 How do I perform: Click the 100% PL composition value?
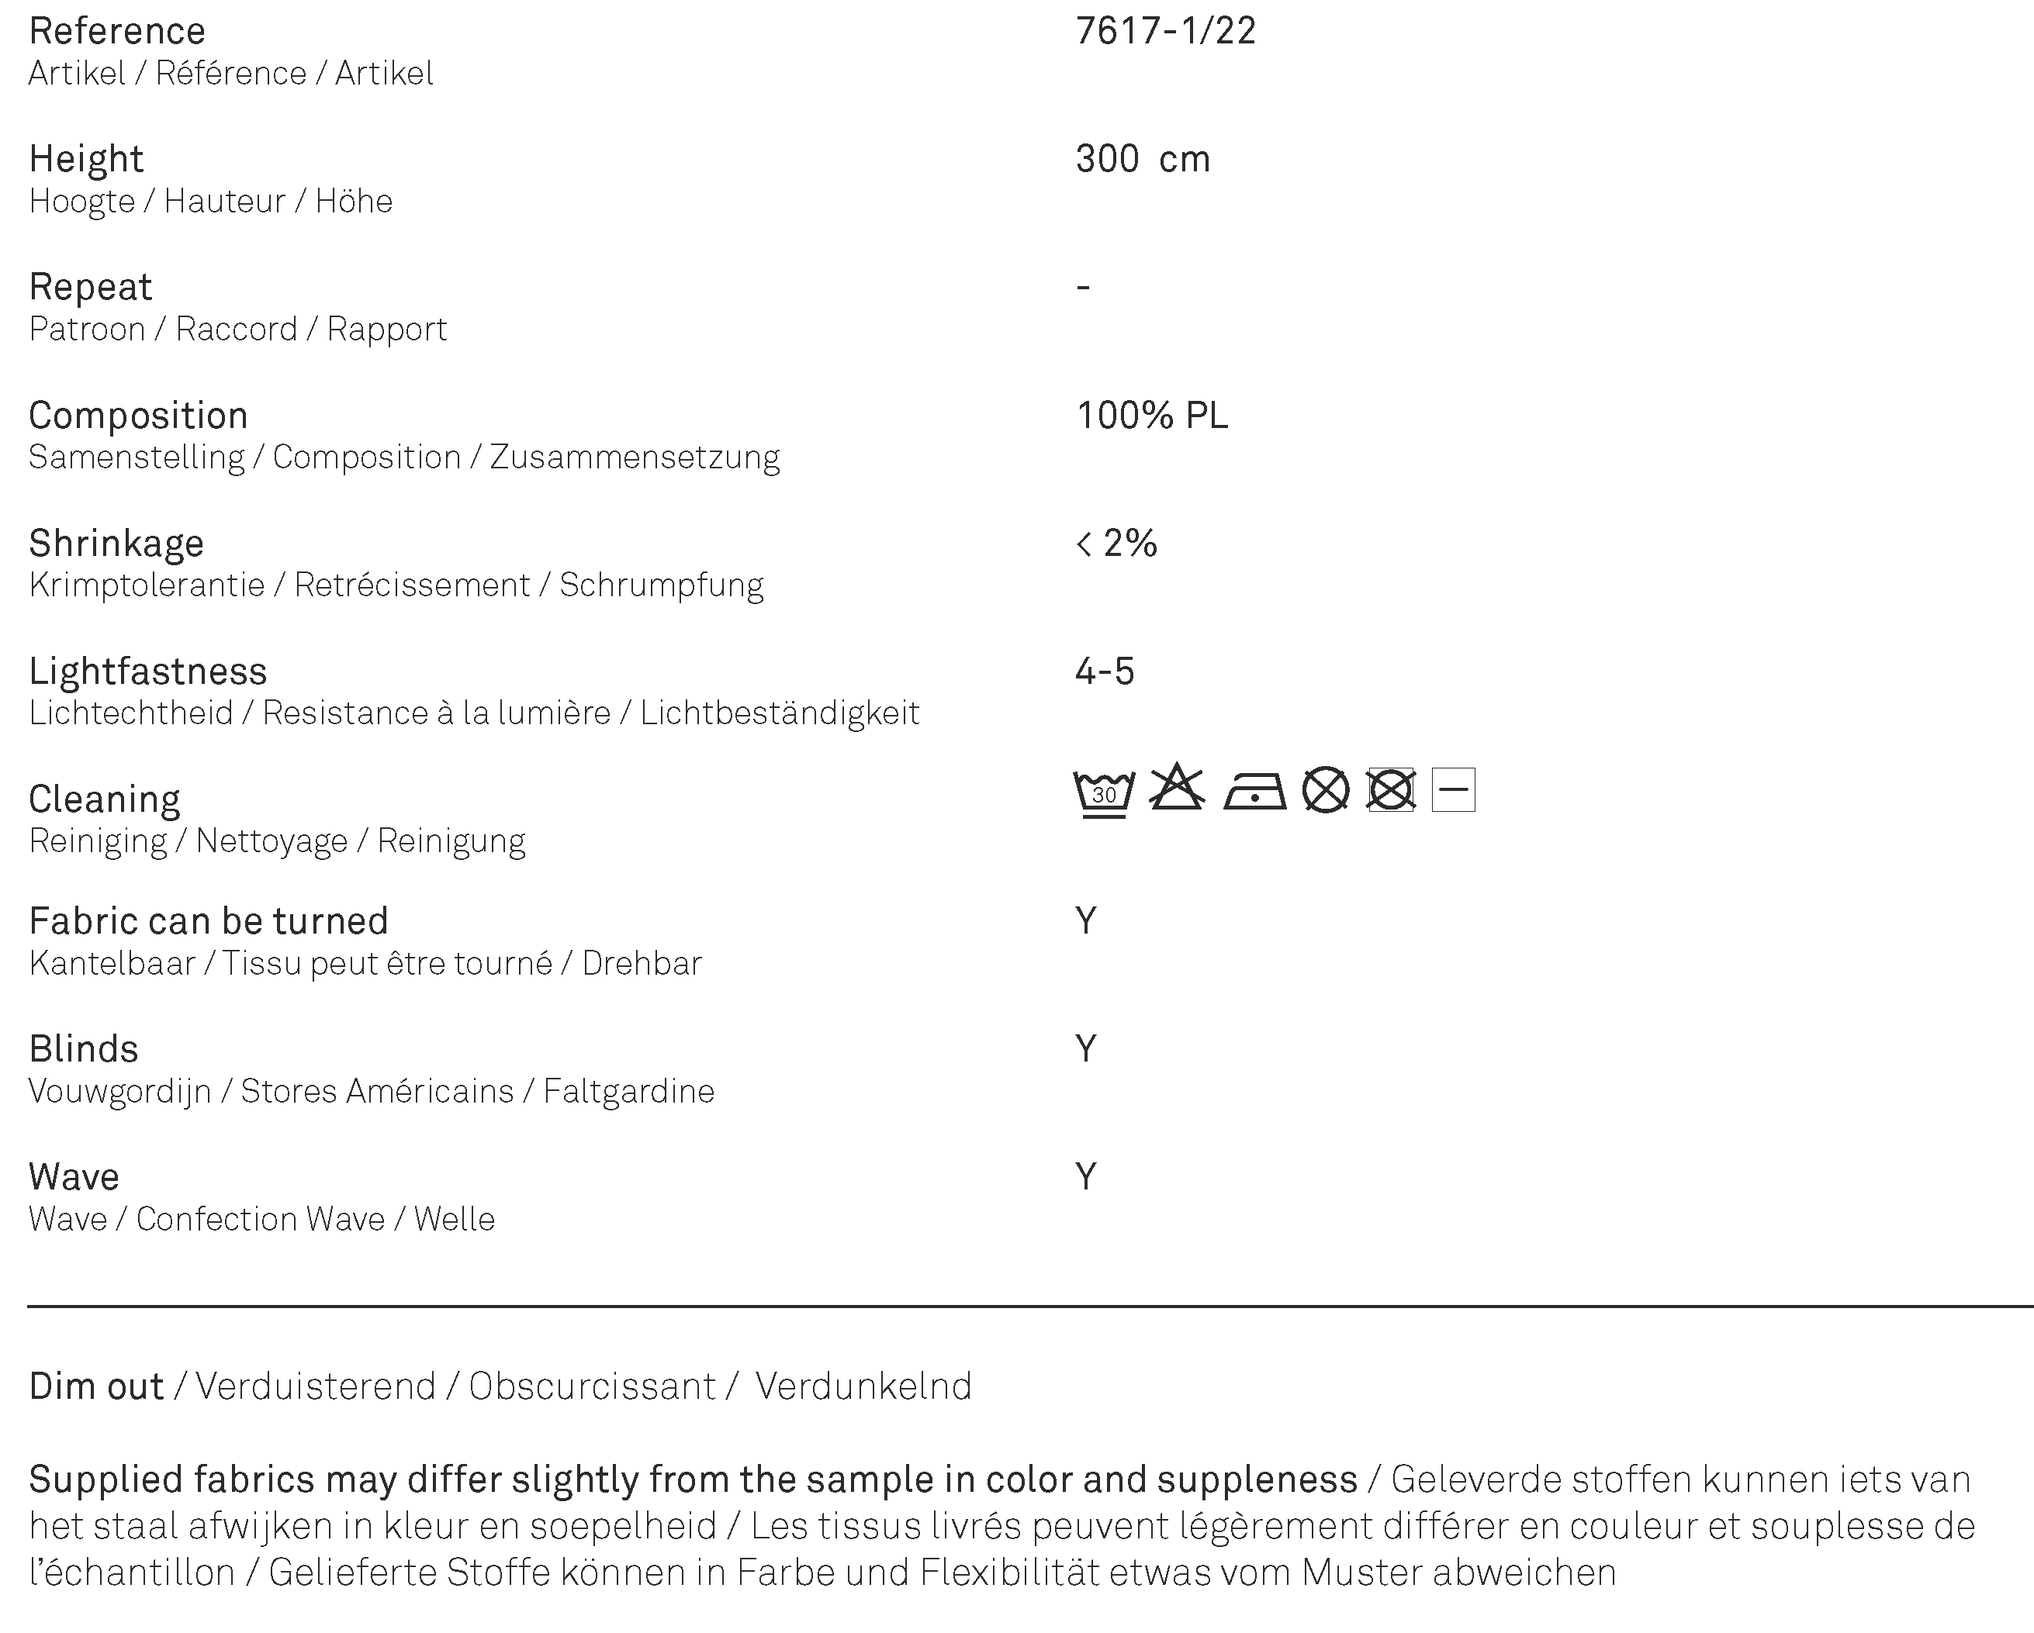point(1152,416)
